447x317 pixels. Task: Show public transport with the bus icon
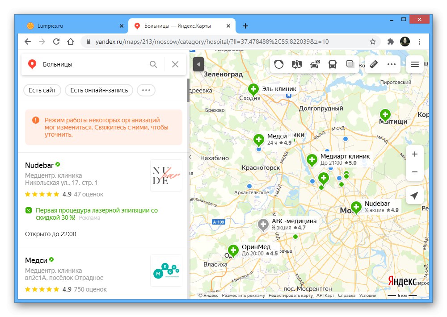pyautogui.click(x=332, y=64)
